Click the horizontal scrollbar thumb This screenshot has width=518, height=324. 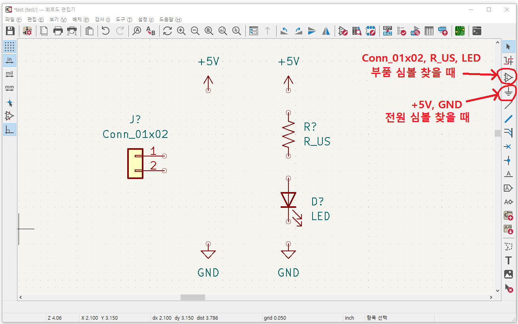[x=193, y=297]
